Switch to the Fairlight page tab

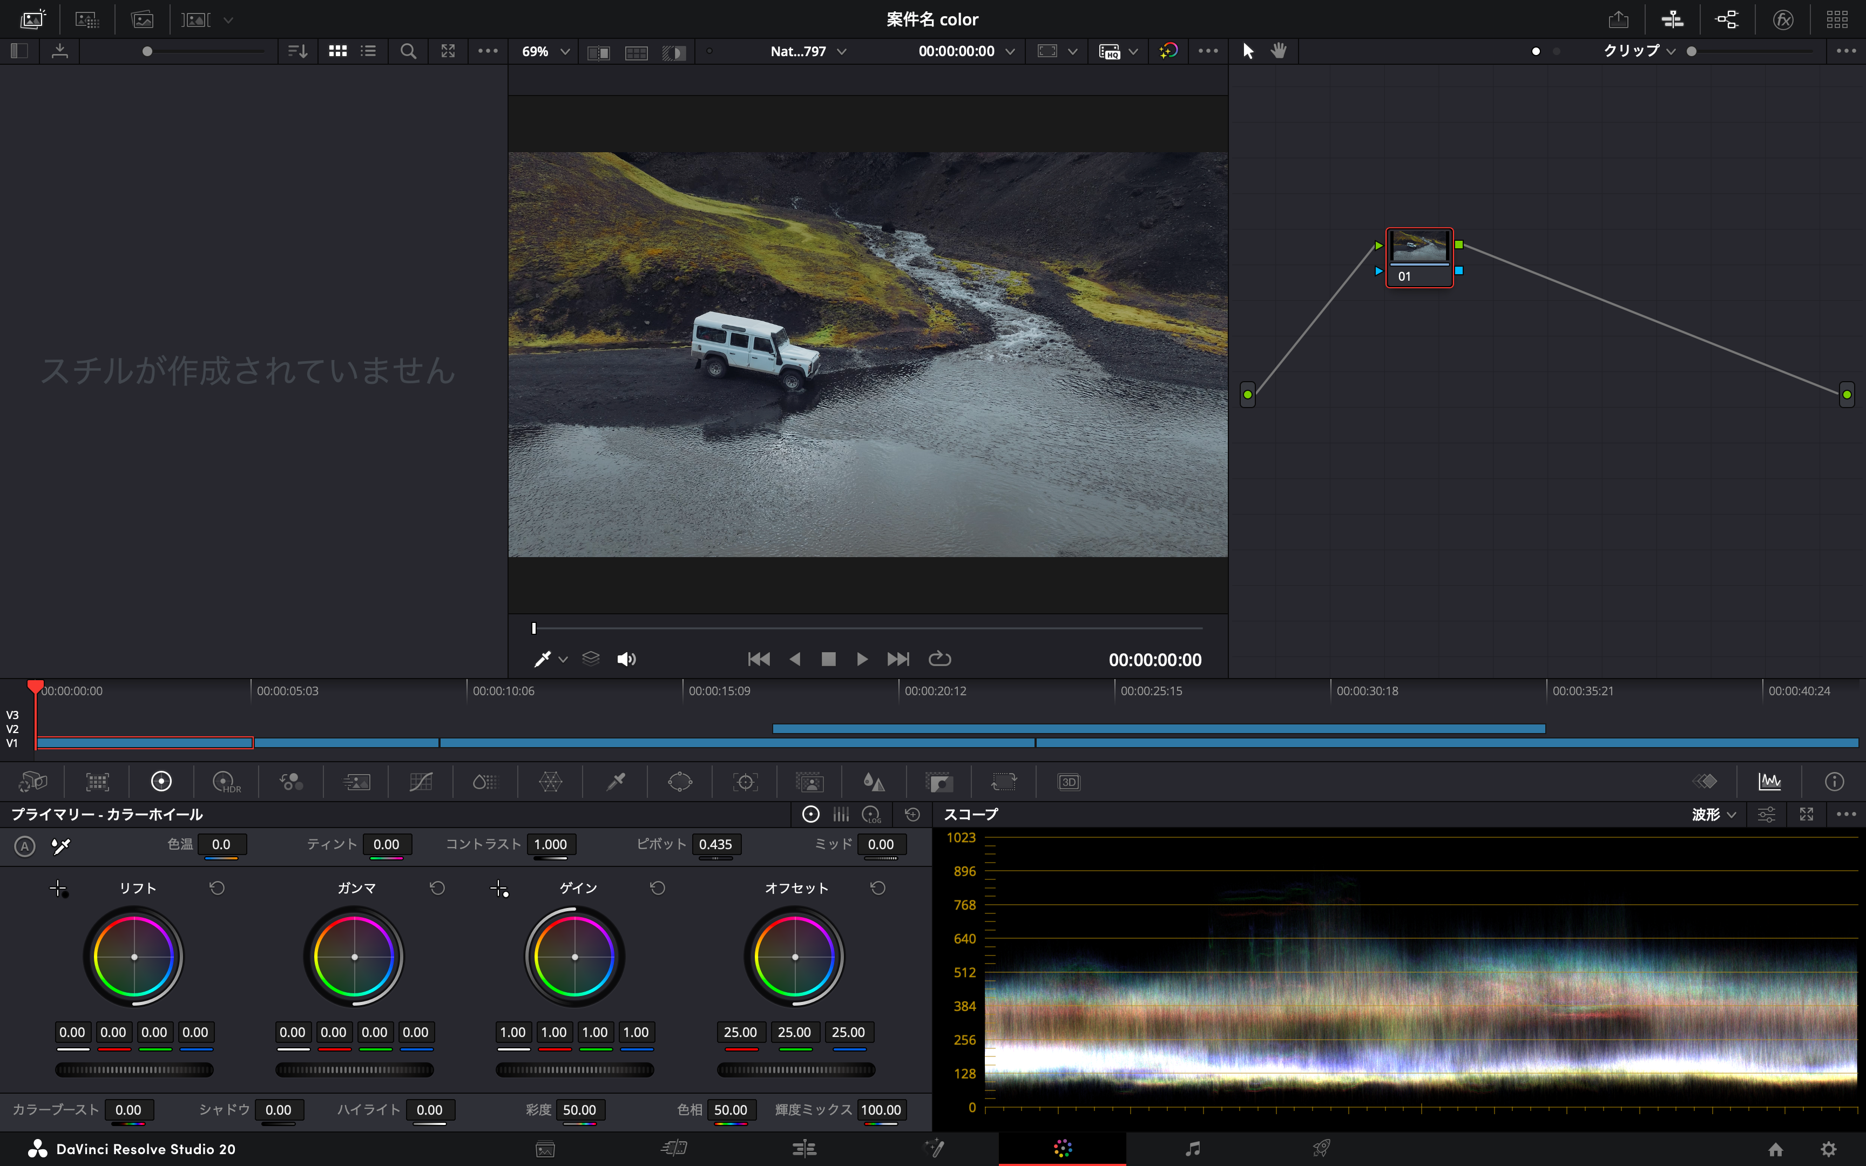coord(1192,1149)
